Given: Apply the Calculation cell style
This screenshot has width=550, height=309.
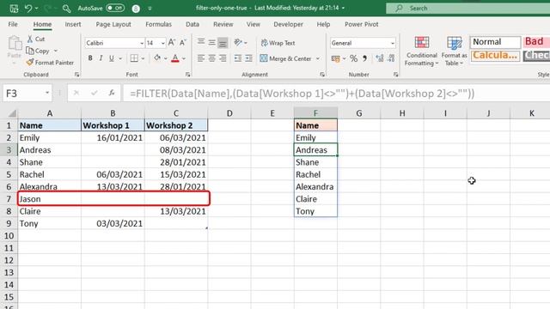Looking at the screenshot, I should [495, 55].
